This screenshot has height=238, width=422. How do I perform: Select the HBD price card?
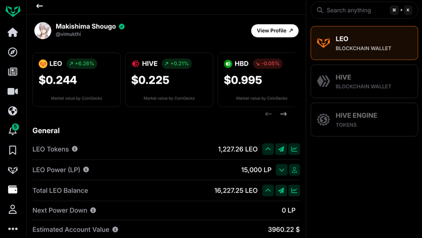point(258,80)
